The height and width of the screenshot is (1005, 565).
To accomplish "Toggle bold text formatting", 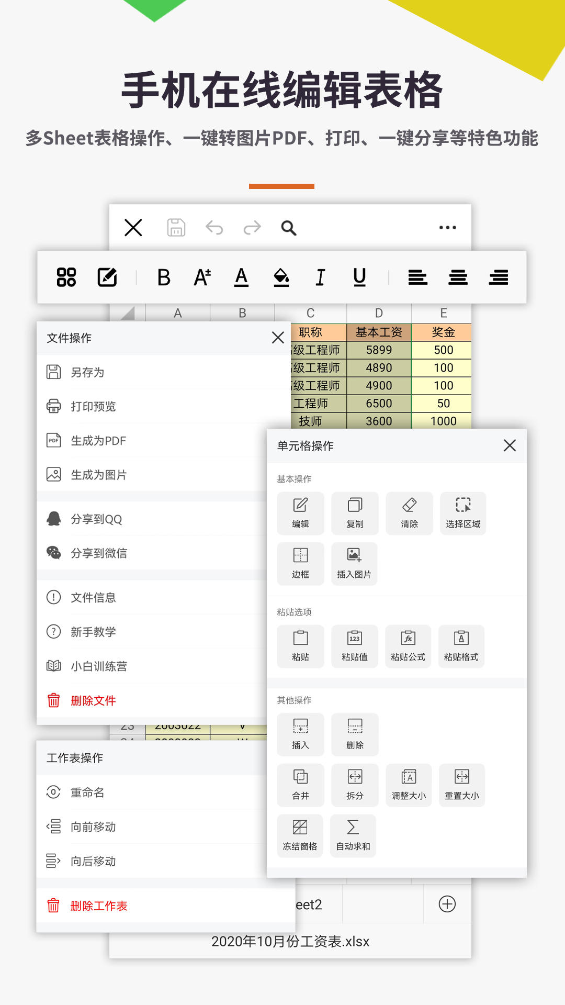I will 164,277.
